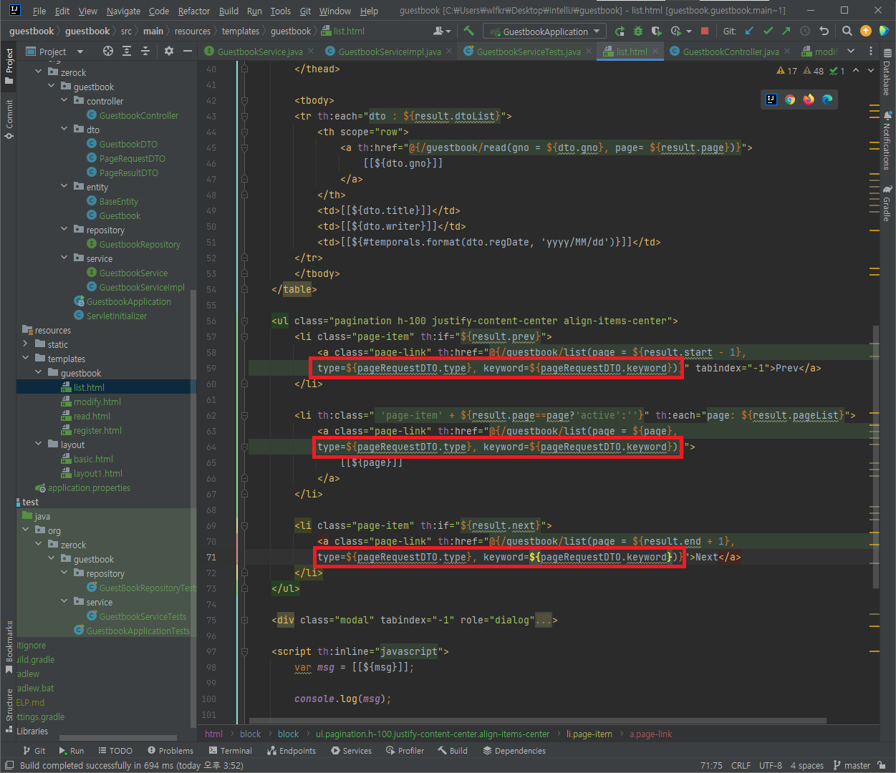
Task: Toggle the Notifications tool window
Action: (887, 140)
